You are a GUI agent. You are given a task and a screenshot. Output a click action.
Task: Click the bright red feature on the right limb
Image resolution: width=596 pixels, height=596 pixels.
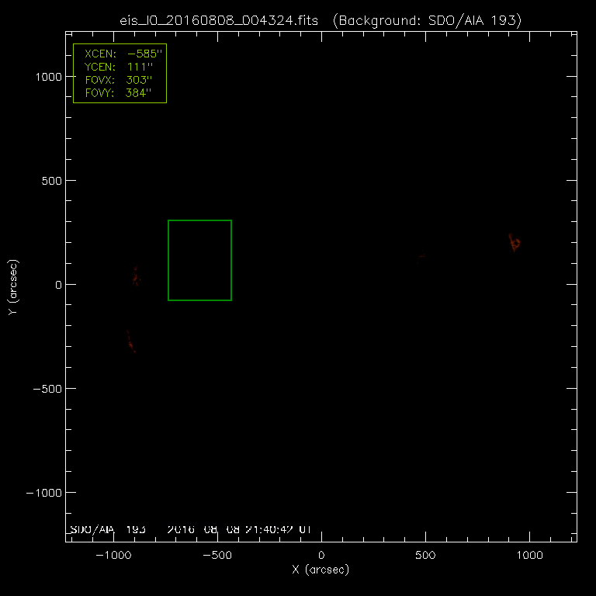(514, 242)
